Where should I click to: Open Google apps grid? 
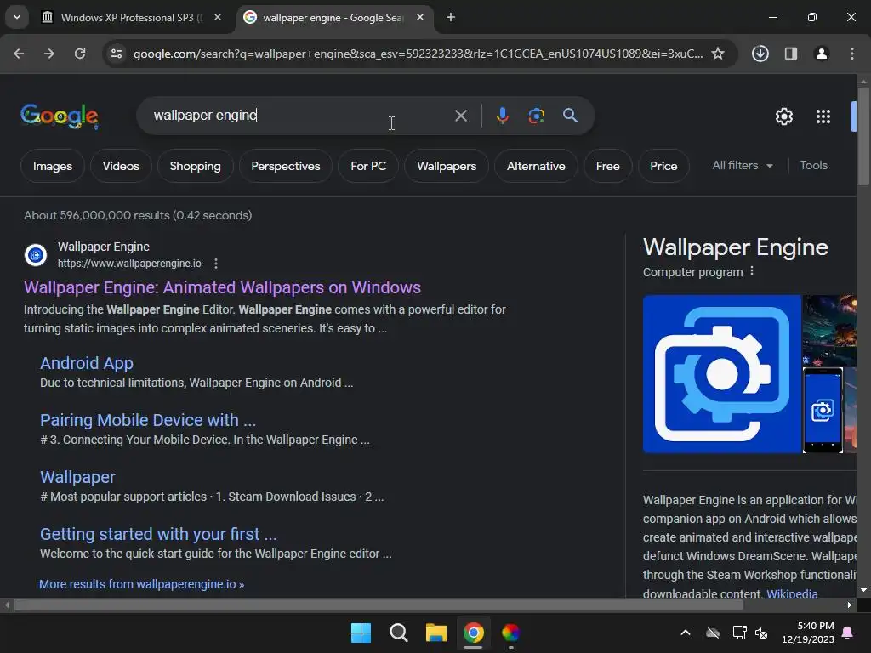(x=823, y=116)
